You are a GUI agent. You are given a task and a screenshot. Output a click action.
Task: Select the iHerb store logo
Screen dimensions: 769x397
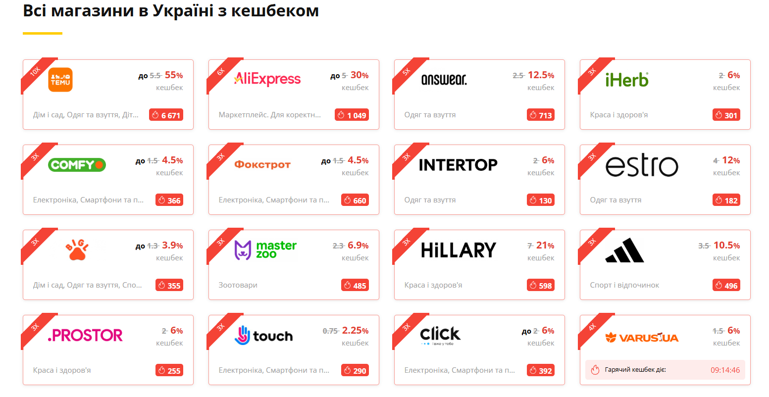pyautogui.click(x=626, y=80)
